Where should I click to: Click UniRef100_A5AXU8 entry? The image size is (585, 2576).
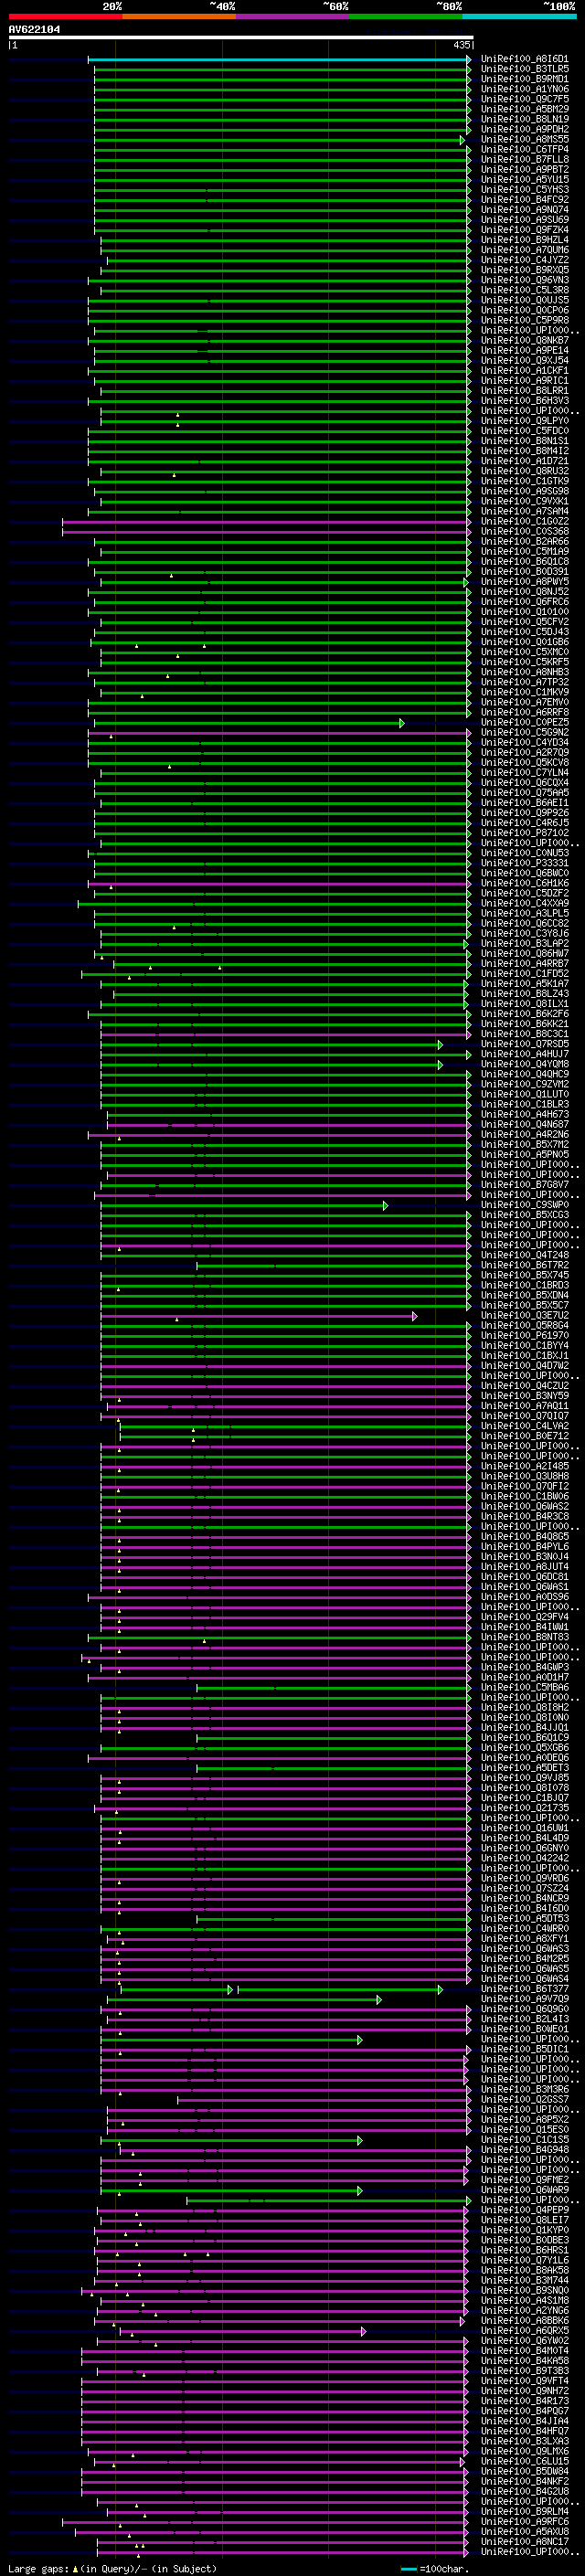[x=525, y=2532]
